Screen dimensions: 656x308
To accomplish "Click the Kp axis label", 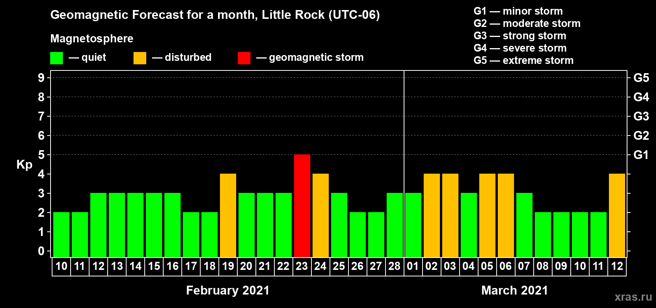I will click(x=24, y=164).
